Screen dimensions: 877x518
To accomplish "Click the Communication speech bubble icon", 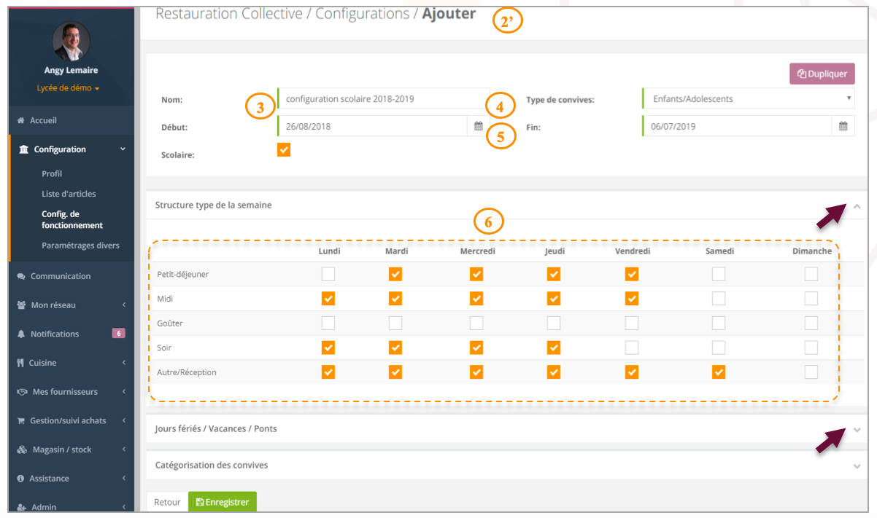I will pos(22,276).
